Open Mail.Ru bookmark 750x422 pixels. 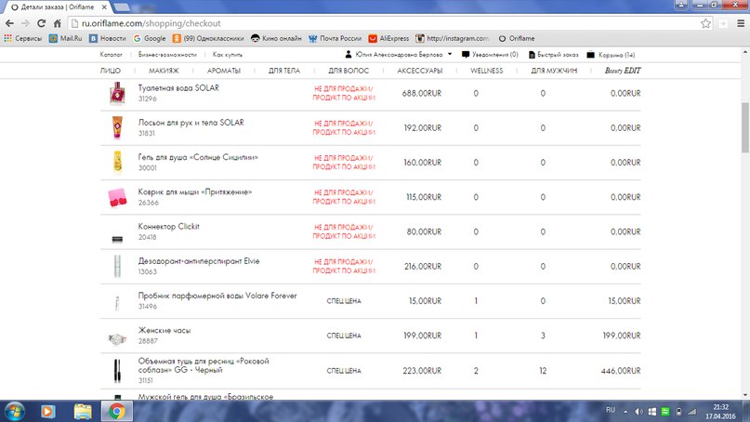[x=66, y=38]
